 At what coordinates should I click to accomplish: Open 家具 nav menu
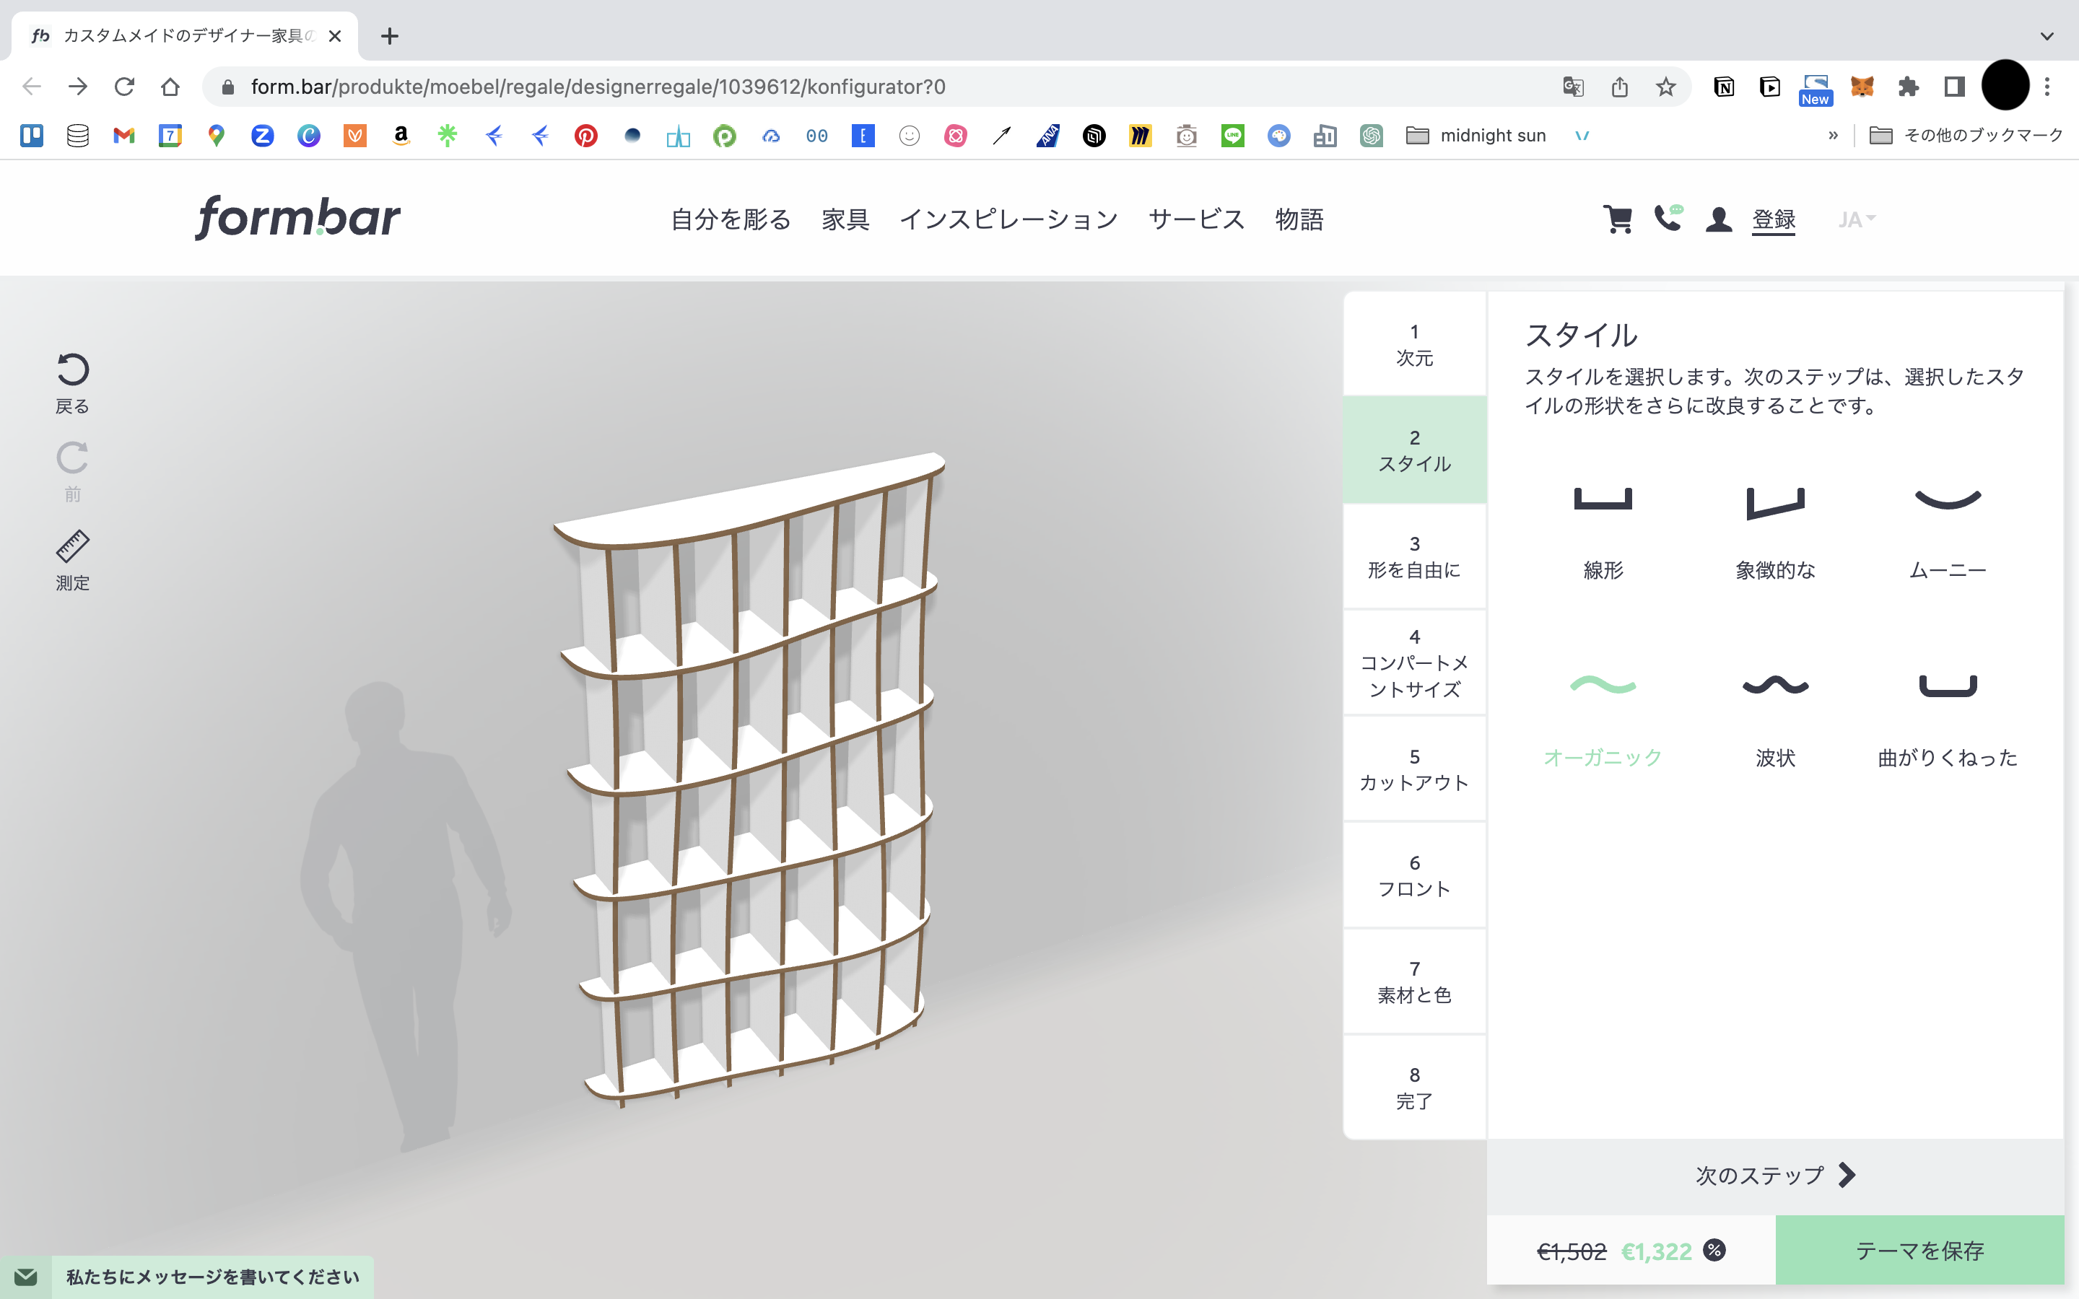click(x=845, y=219)
